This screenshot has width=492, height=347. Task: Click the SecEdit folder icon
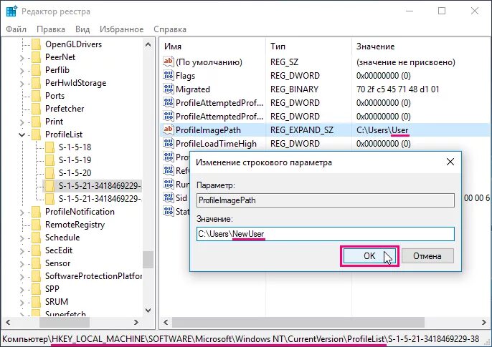pos(37,250)
